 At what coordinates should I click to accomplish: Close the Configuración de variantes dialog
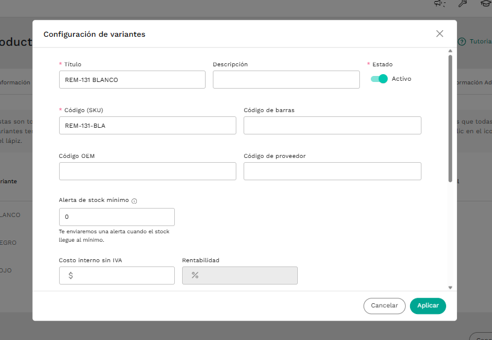click(440, 34)
